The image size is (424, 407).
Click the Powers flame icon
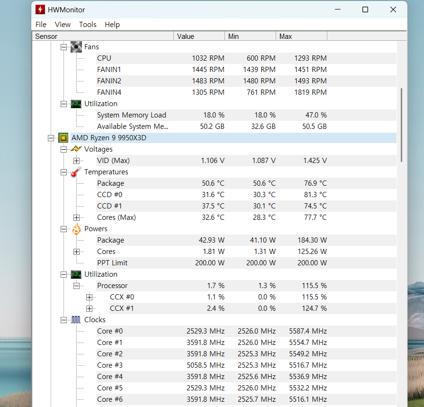[76, 229]
